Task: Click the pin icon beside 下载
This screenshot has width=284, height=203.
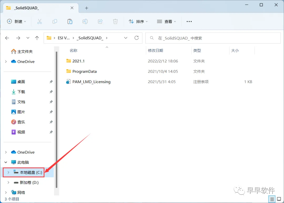Action: point(51,92)
